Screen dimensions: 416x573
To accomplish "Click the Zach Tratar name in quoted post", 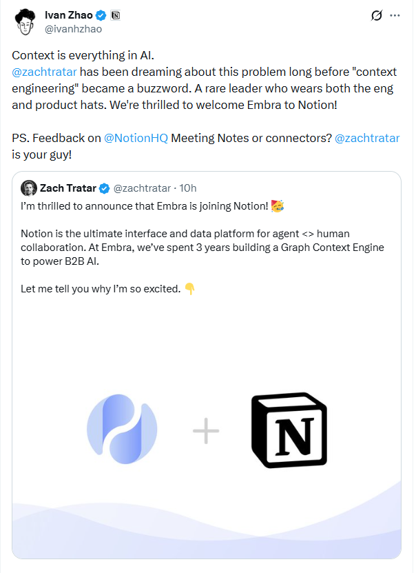I will pyautogui.click(x=68, y=188).
